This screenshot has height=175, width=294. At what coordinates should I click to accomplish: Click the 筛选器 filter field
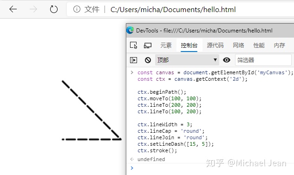click(x=263, y=60)
